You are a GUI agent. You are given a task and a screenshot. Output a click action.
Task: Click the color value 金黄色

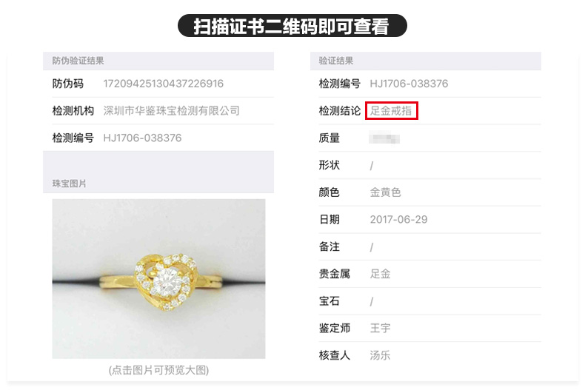coord(385,192)
